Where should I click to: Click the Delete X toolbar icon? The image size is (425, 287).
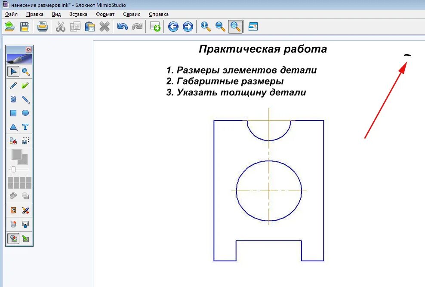(105, 27)
